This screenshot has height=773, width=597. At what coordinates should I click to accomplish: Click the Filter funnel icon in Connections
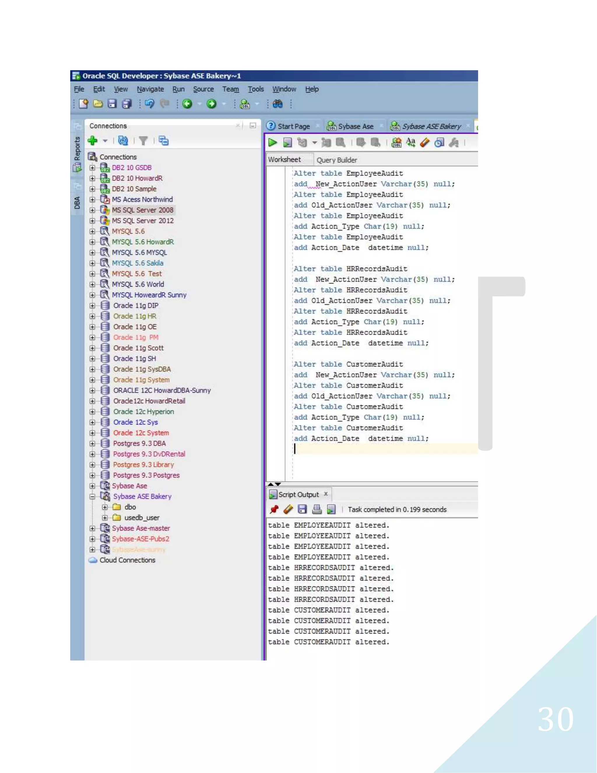pos(143,141)
